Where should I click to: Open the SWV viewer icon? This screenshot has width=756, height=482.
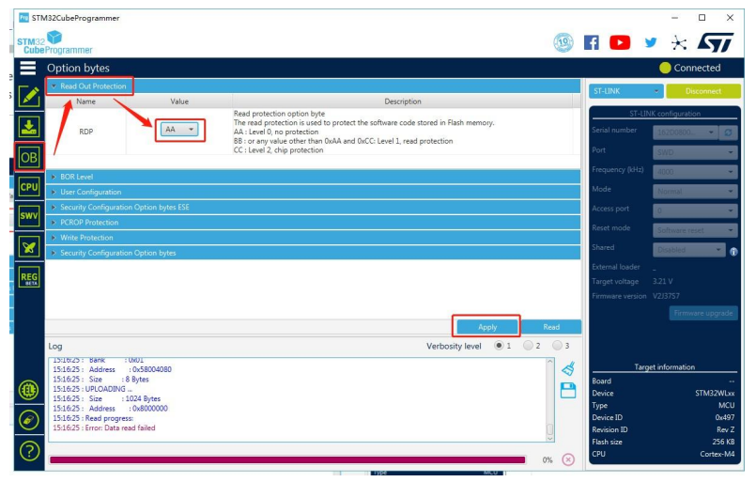28,216
